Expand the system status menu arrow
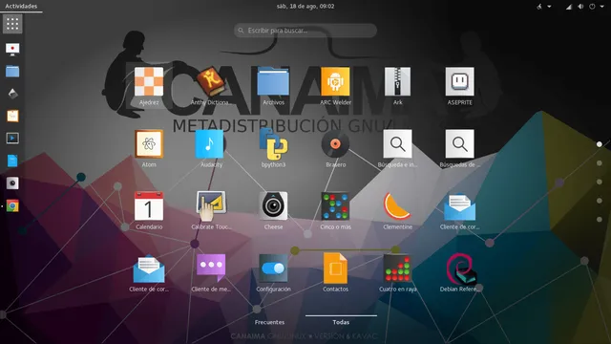Screen dimensions: 611x344 coord(601,7)
